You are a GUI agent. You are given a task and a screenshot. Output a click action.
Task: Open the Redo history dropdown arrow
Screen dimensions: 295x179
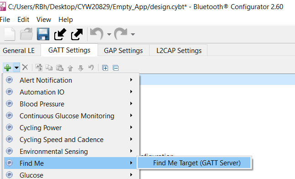click(133, 34)
